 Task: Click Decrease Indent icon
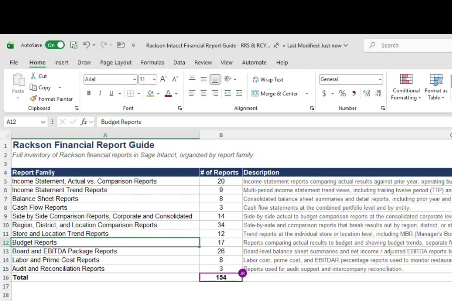pyautogui.click(x=227, y=93)
